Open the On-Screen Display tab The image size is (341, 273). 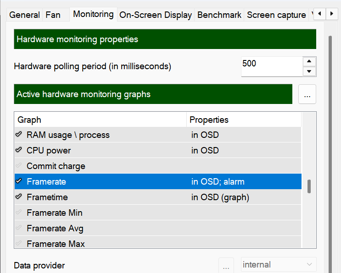(156, 15)
